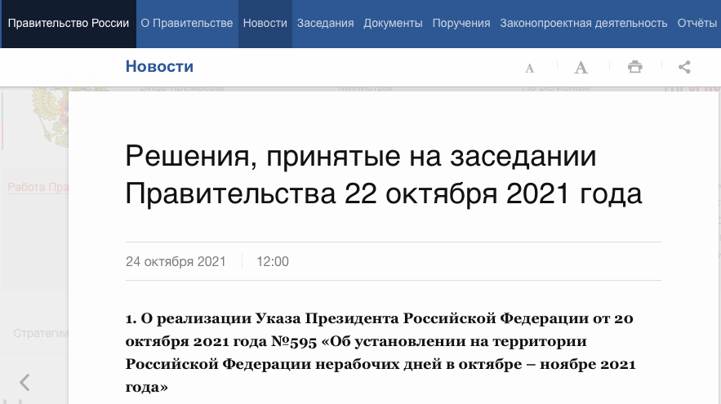Image resolution: width=721 pixels, height=404 pixels.
Task: Click the publication date 24 октября 2021
Action: 176,262
